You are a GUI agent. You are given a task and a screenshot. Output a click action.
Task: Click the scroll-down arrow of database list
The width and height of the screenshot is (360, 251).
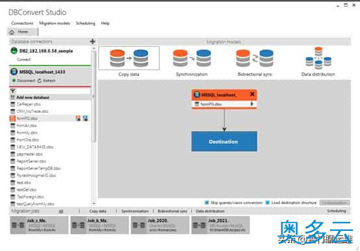(x=94, y=203)
